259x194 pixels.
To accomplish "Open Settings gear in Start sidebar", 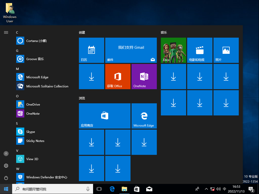I will coord(6,166).
